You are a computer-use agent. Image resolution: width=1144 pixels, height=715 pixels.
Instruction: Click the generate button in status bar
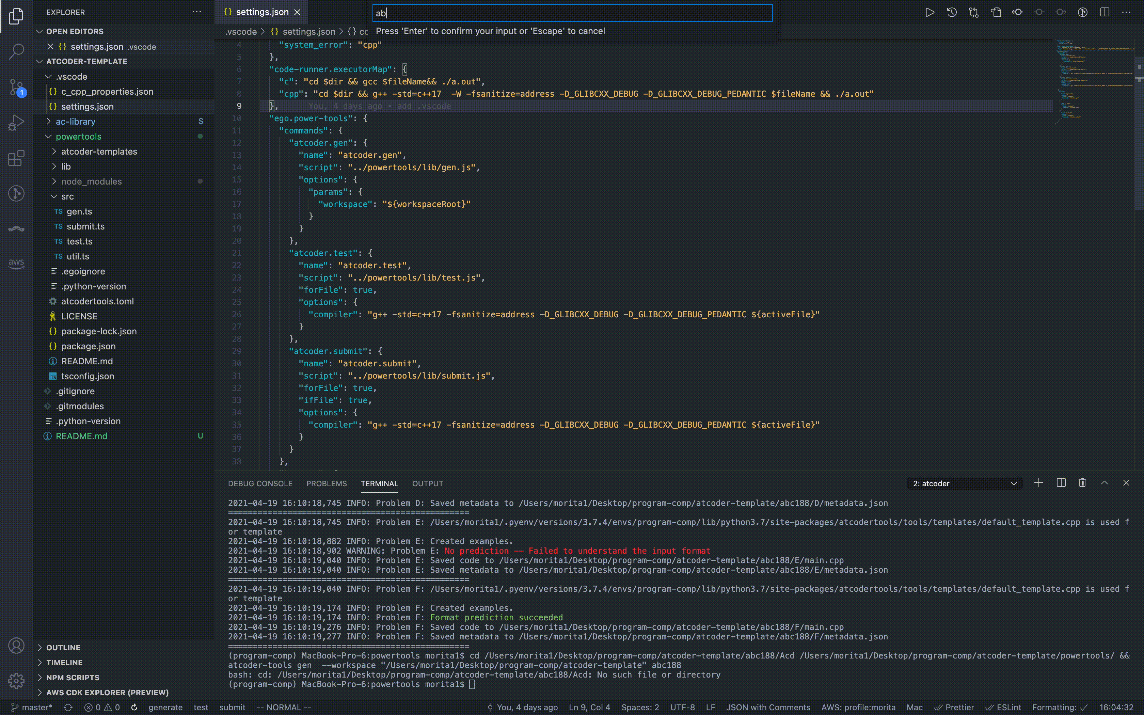(x=165, y=708)
